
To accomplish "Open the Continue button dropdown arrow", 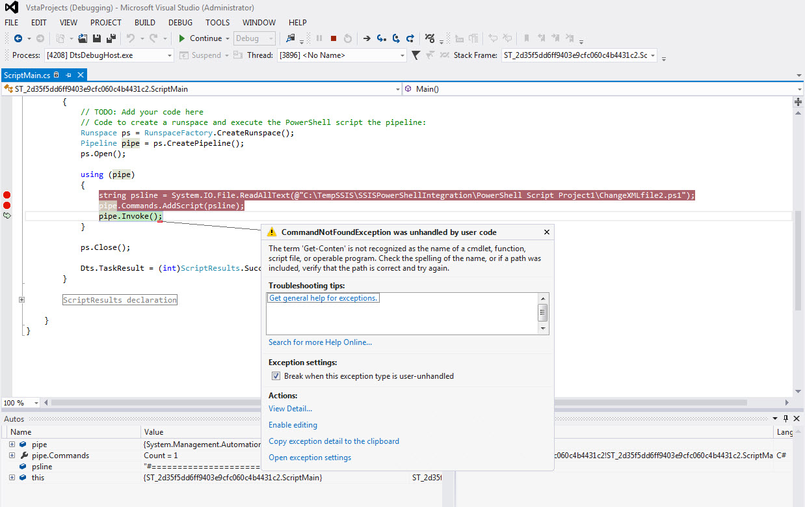I will [x=228, y=38].
